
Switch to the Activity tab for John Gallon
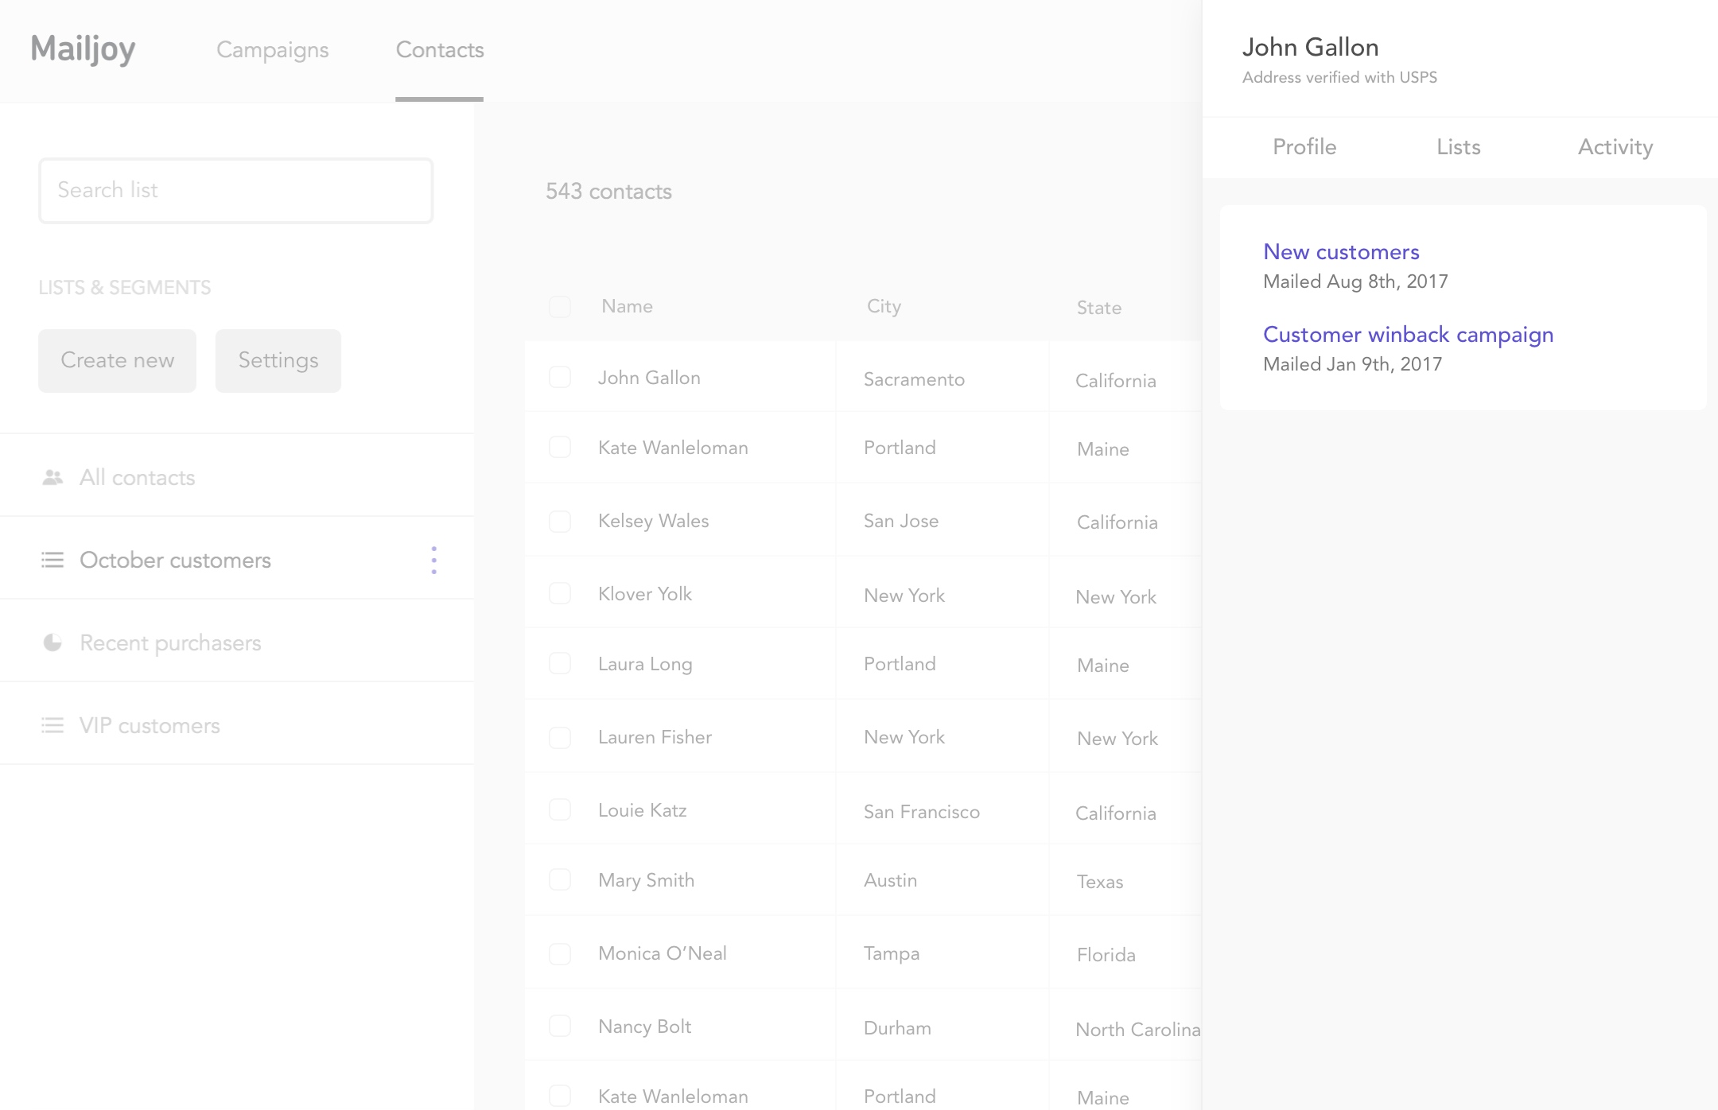coord(1615,146)
